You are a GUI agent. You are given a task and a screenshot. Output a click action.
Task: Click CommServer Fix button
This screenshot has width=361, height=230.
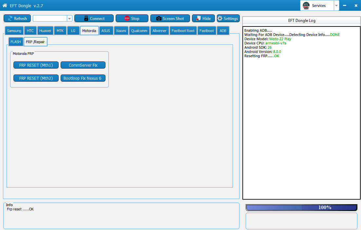(83, 65)
